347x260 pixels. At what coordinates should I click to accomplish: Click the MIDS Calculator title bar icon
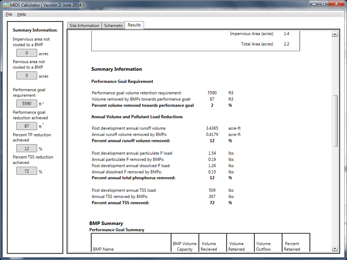click(5, 4)
